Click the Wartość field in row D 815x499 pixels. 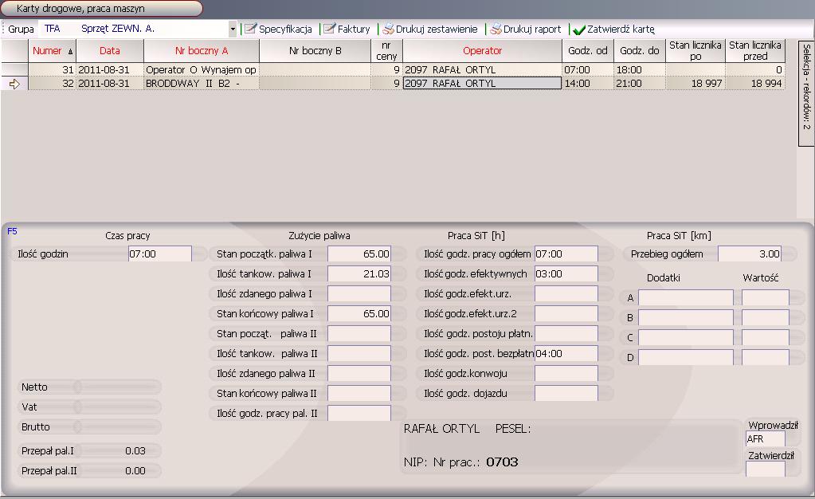765,357
